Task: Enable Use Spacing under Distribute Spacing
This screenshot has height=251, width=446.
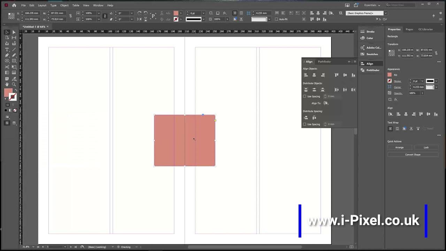Action: (x=305, y=124)
